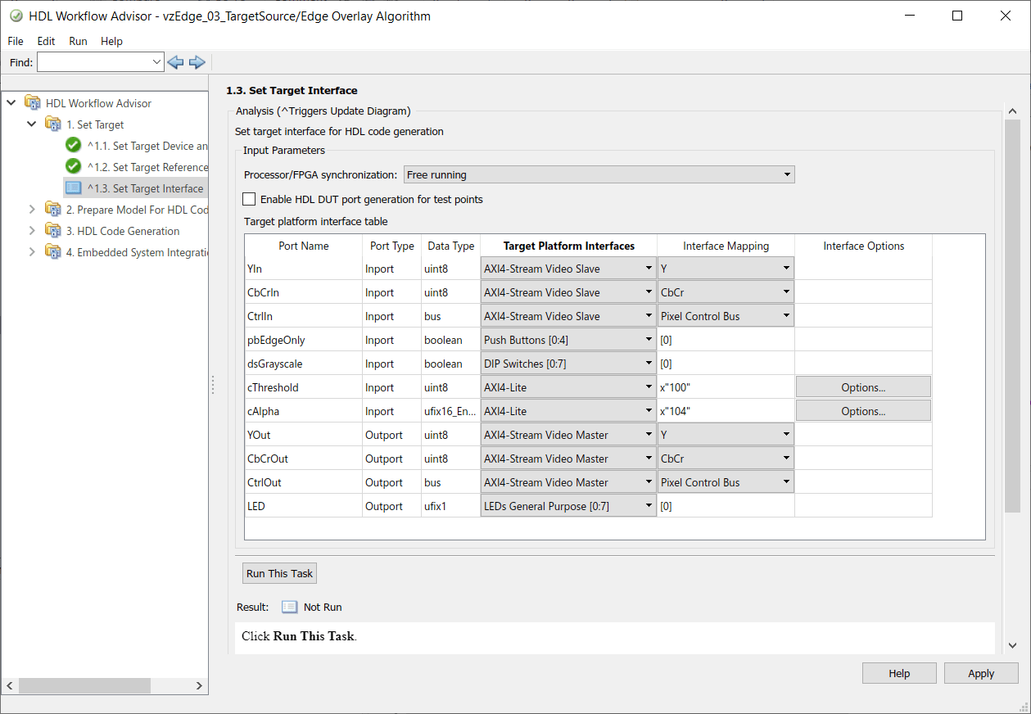Click the Find text input field

(x=94, y=62)
